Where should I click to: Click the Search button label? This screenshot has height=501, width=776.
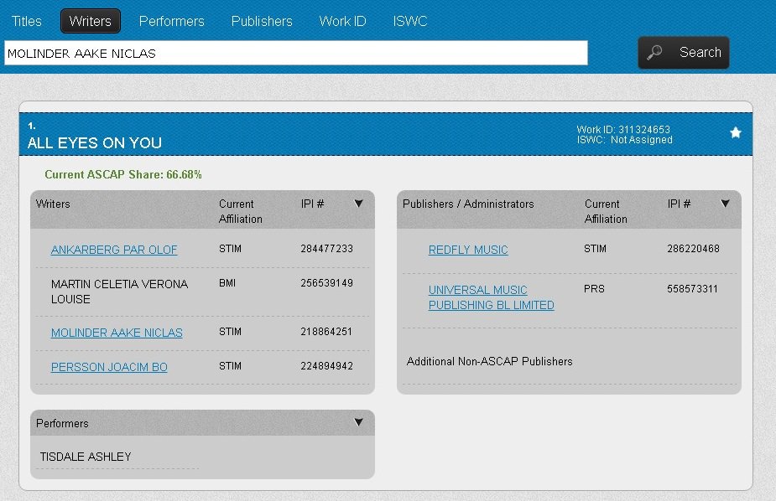[x=700, y=52]
